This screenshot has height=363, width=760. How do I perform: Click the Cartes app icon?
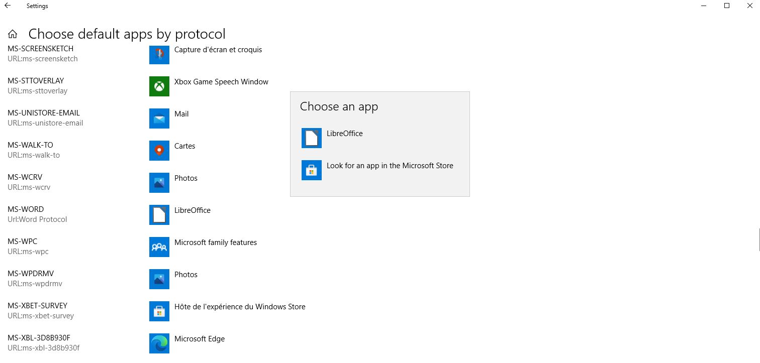tap(159, 151)
